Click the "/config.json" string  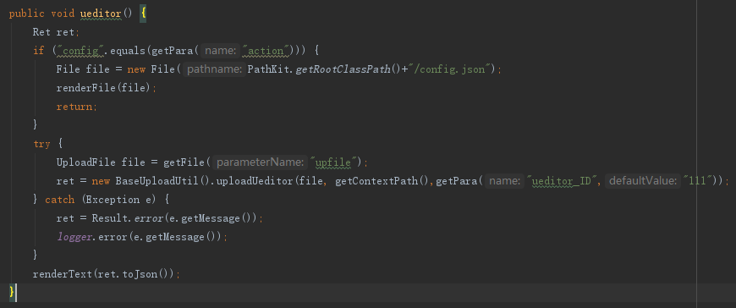(x=452, y=69)
